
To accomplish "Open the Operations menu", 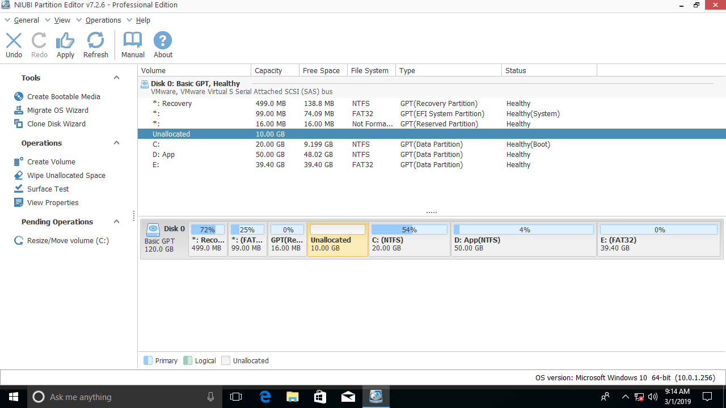I will [103, 20].
